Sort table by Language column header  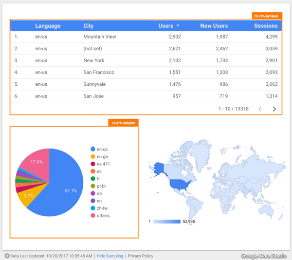point(48,26)
